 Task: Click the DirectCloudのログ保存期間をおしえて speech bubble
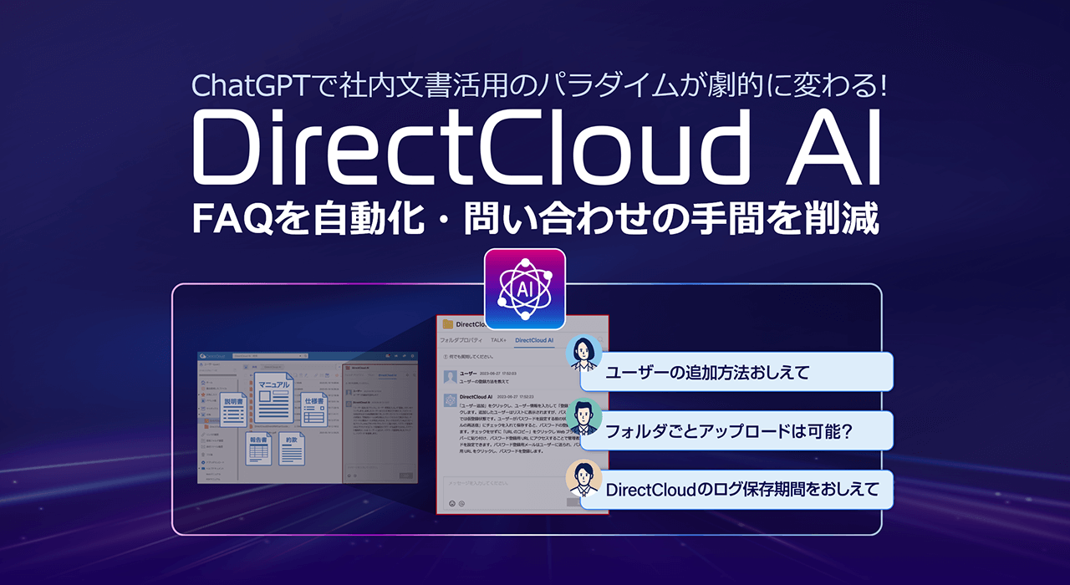738,490
